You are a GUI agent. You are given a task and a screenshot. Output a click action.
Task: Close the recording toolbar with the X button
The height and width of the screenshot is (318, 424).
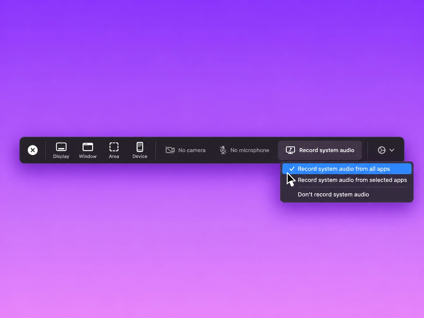point(33,150)
